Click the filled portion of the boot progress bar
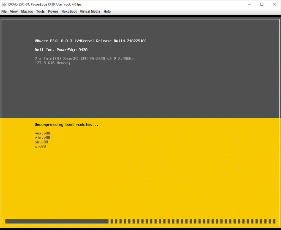281x230 pixels. pyautogui.click(x=57, y=221)
